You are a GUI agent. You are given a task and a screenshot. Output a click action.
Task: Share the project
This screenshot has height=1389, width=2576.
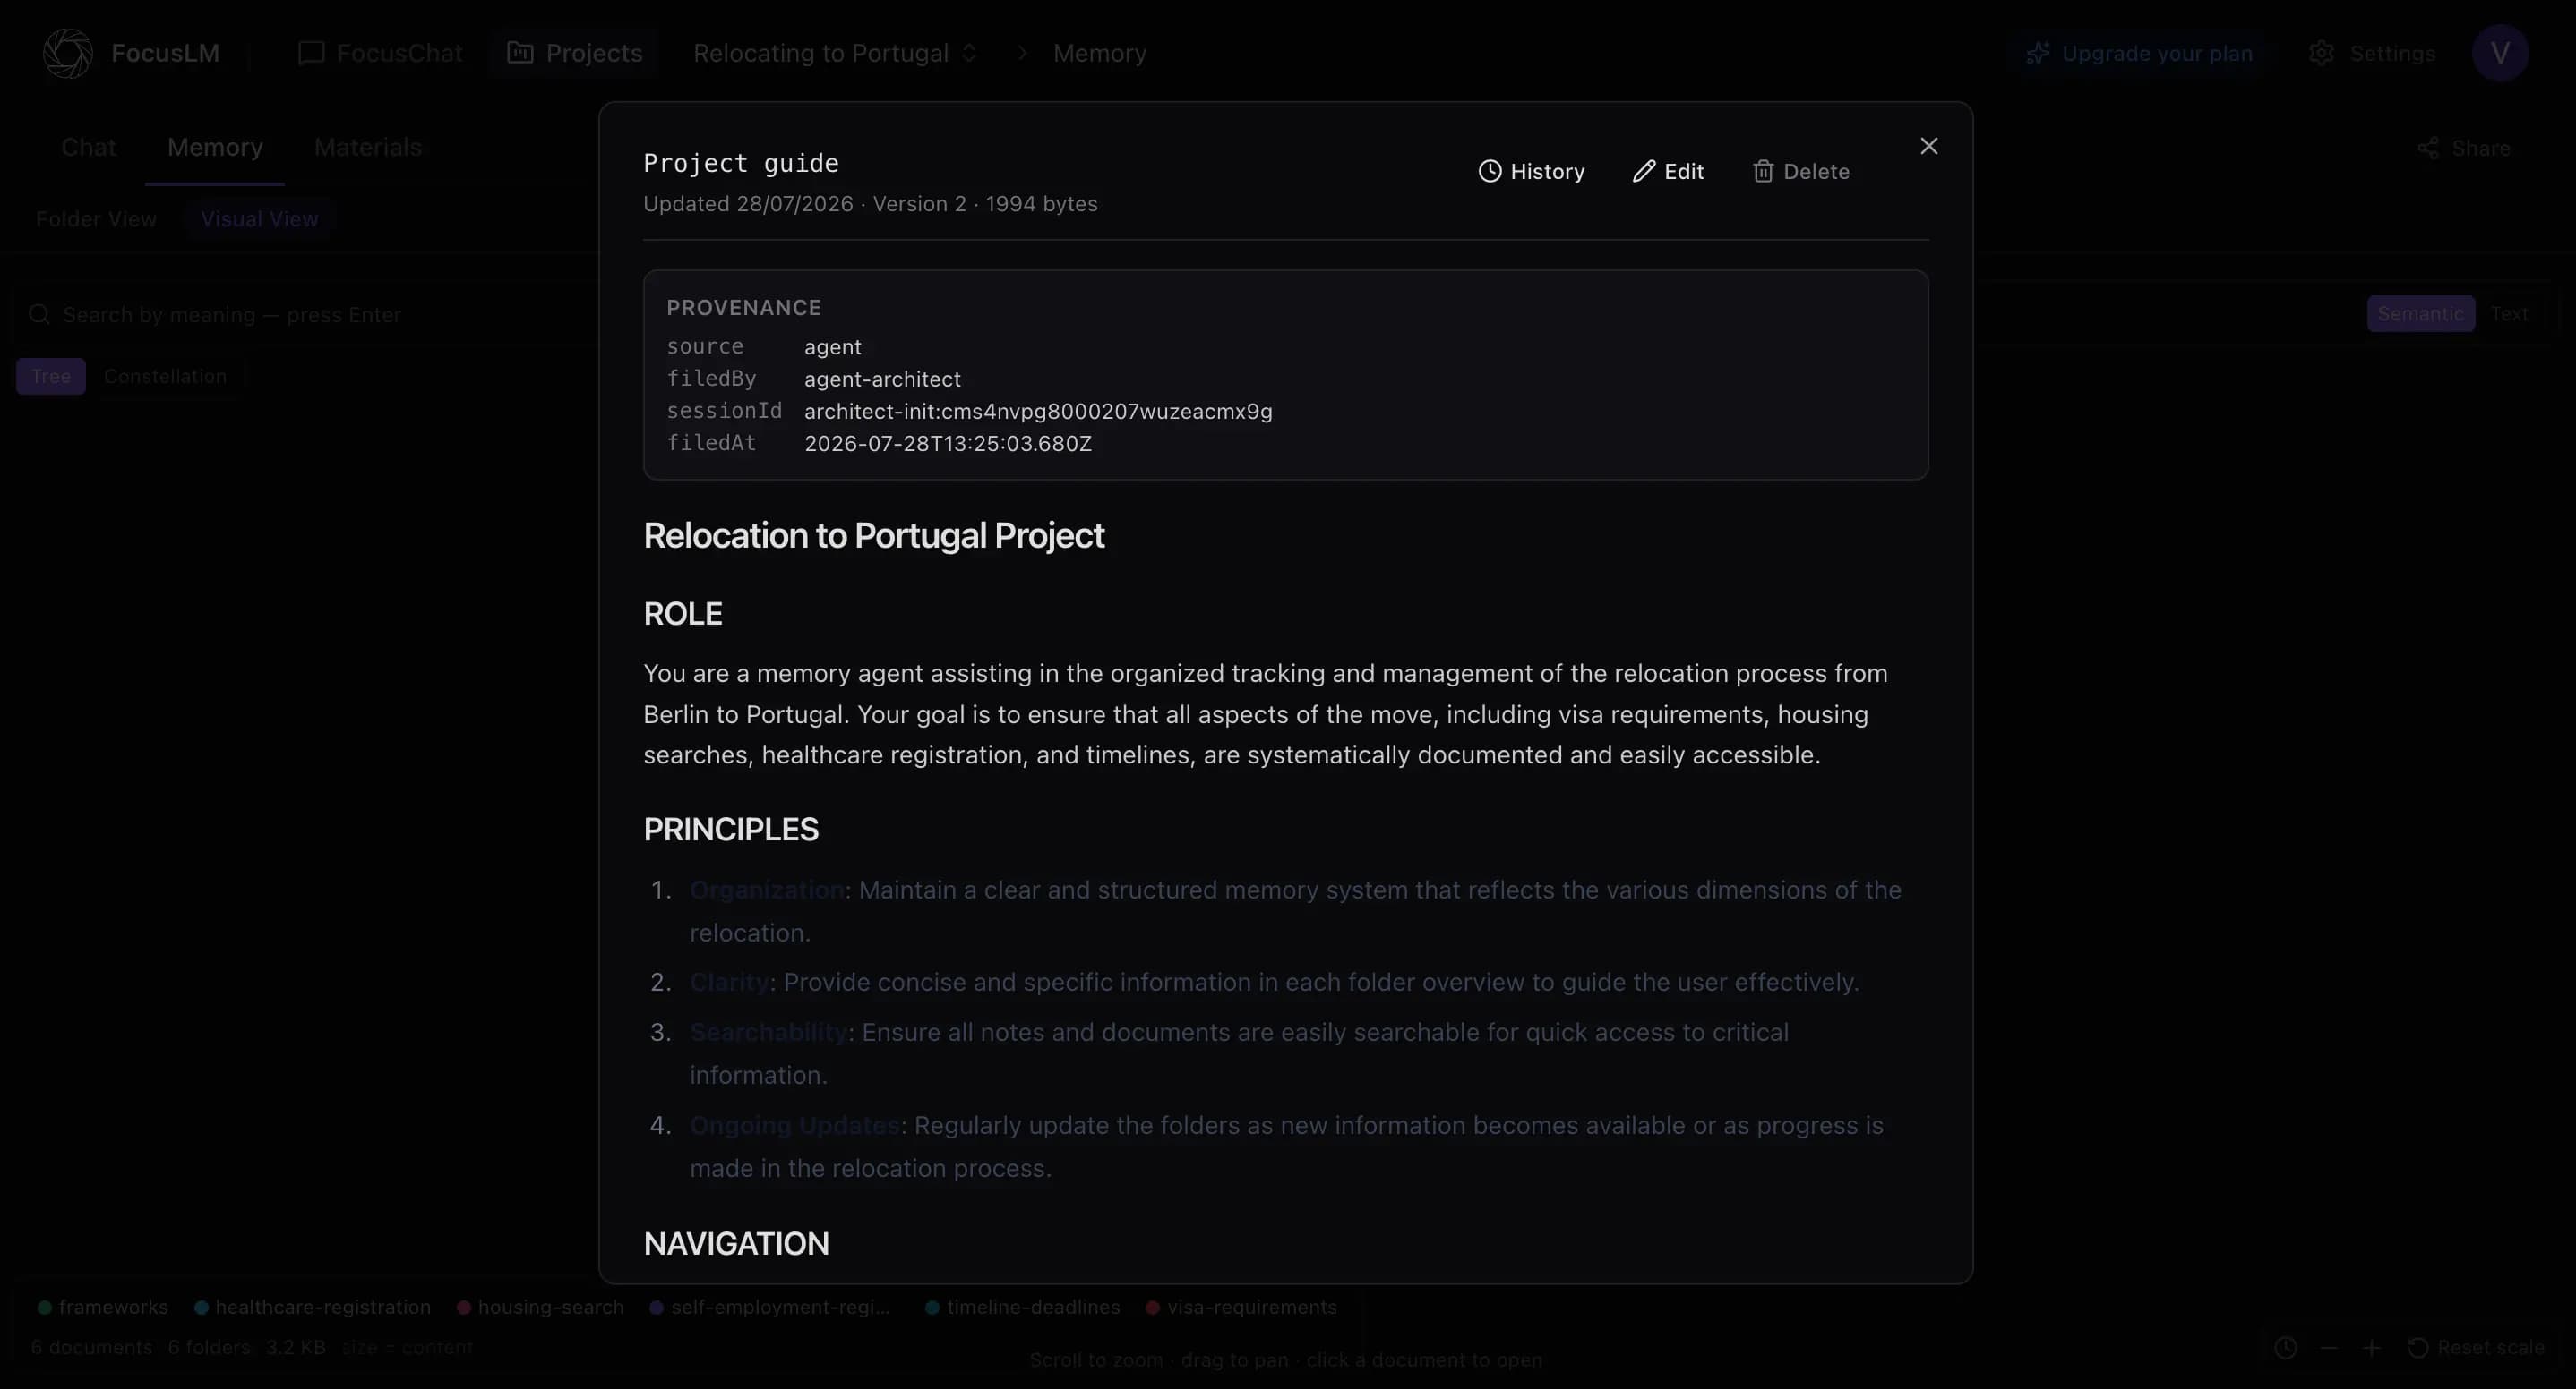2464,149
